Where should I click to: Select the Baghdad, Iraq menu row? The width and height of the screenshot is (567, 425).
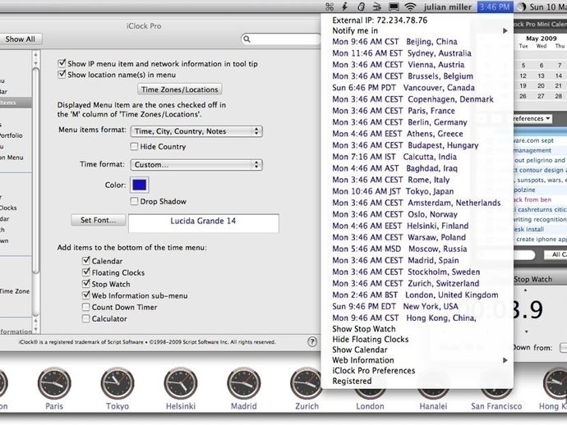(417, 168)
